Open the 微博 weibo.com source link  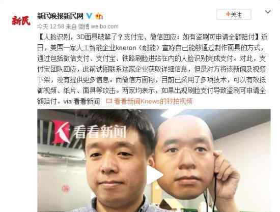click(x=98, y=26)
